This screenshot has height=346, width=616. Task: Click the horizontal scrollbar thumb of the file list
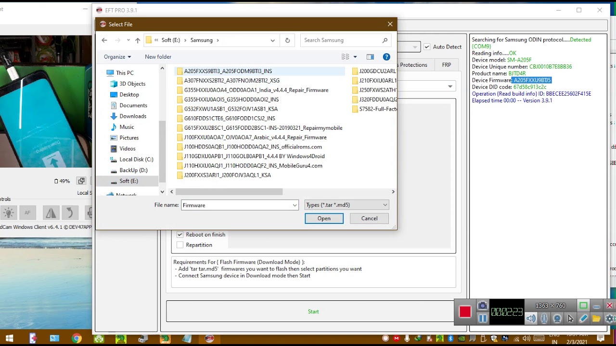(x=229, y=192)
